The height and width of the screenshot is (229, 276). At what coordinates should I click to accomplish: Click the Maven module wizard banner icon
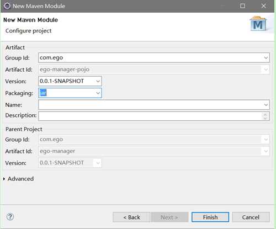click(258, 24)
